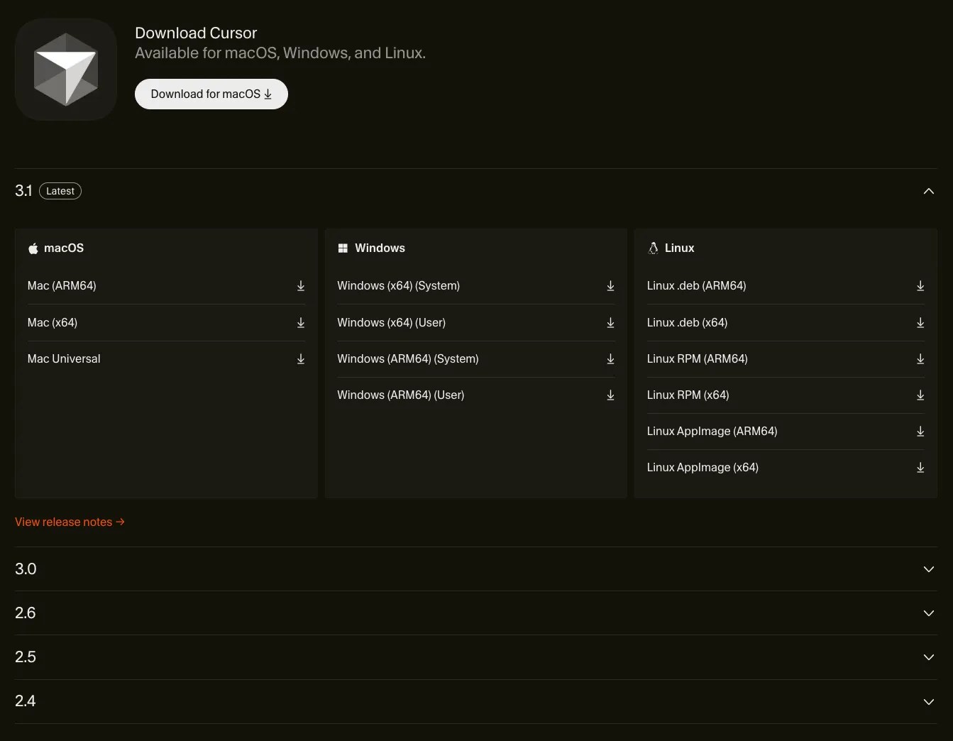Viewport: 953px width, 741px height.
Task: Click Linux RPM (x64) text link
Action: pos(688,395)
